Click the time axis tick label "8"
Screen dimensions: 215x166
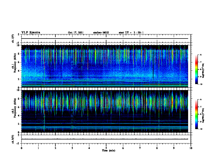pos(157,148)
